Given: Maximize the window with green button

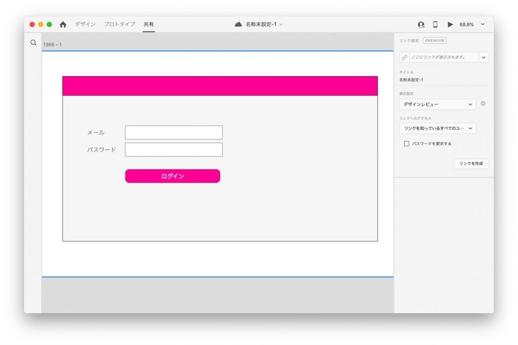Looking at the screenshot, I should pyautogui.click(x=49, y=24).
